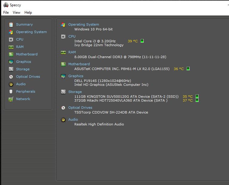Go to CPU section in sidebar
The width and height of the screenshot is (229, 185).
(x=20, y=39)
